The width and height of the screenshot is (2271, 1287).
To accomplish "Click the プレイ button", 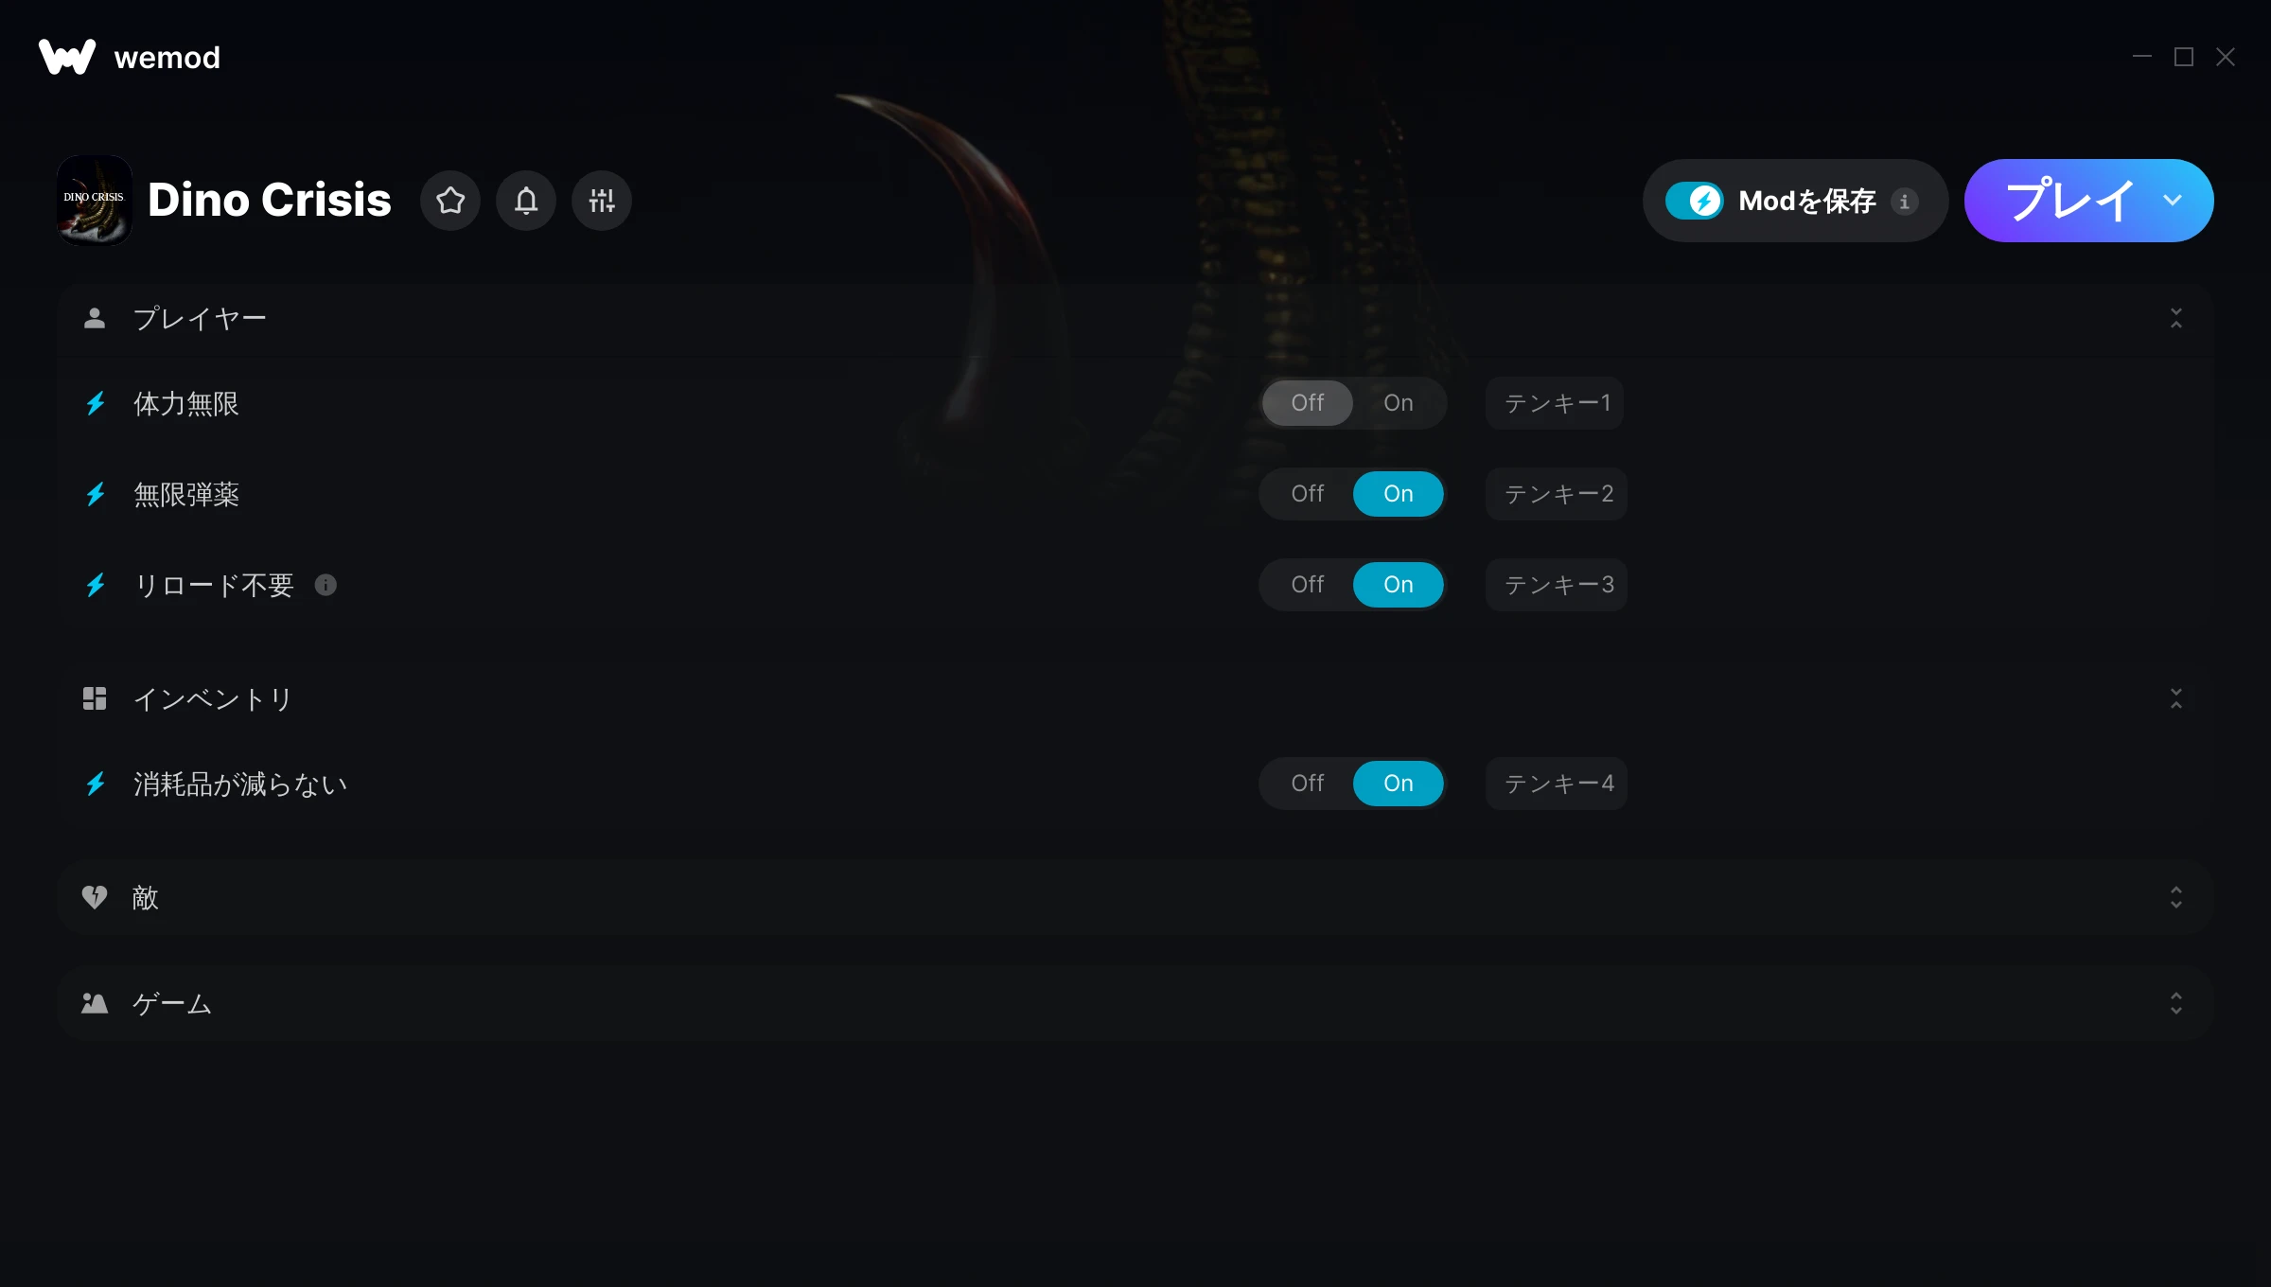I will pos(2069,201).
